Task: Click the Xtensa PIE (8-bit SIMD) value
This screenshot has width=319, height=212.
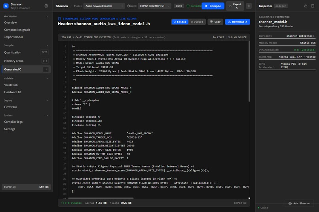Action: (x=294, y=65)
